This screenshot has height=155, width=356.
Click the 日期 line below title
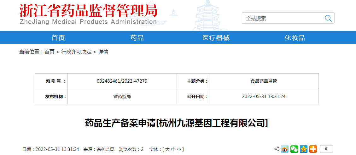tap(51, 149)
